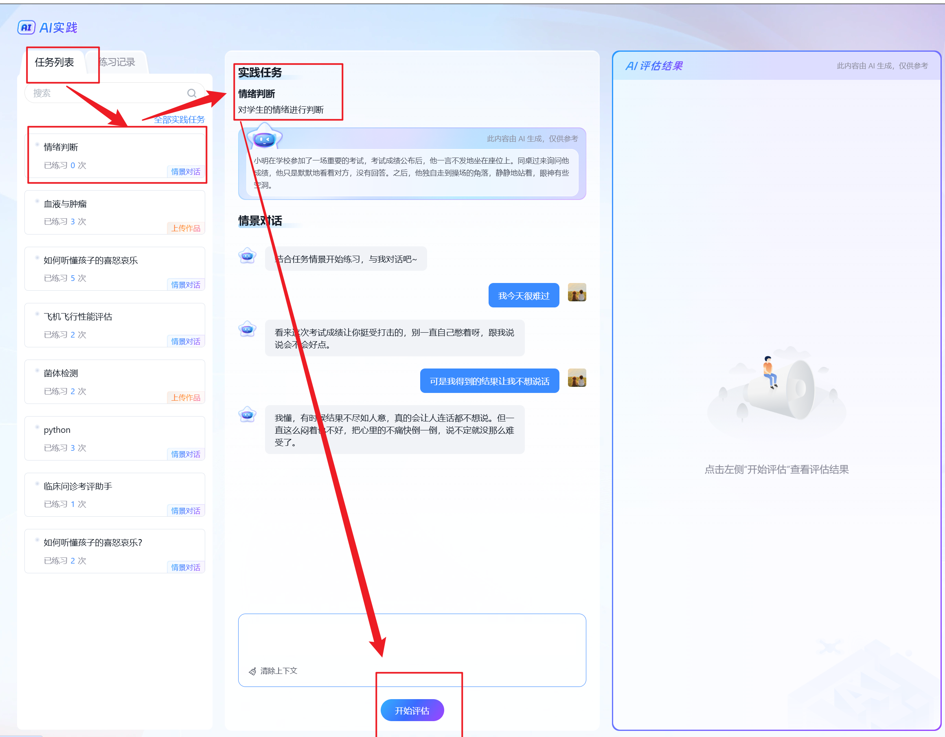
Task: Click the AI实践 logo icon
Action: click(x=26, y=28)
